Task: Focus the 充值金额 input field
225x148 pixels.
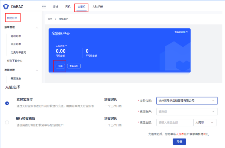Action: 175,123
